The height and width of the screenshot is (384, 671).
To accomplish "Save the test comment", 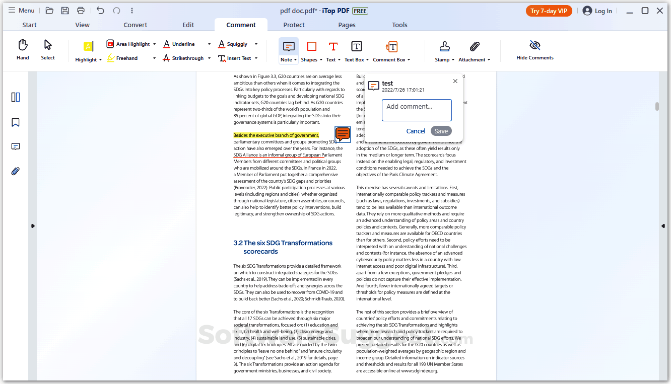I will click(x=441, y=131).
